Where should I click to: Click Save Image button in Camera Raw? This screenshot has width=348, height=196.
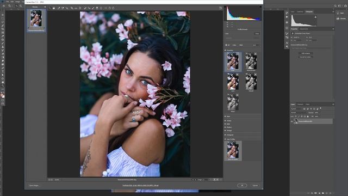click(34, 185)
